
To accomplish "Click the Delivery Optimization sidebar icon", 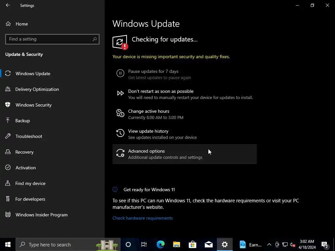I will [x=8, y=89].
